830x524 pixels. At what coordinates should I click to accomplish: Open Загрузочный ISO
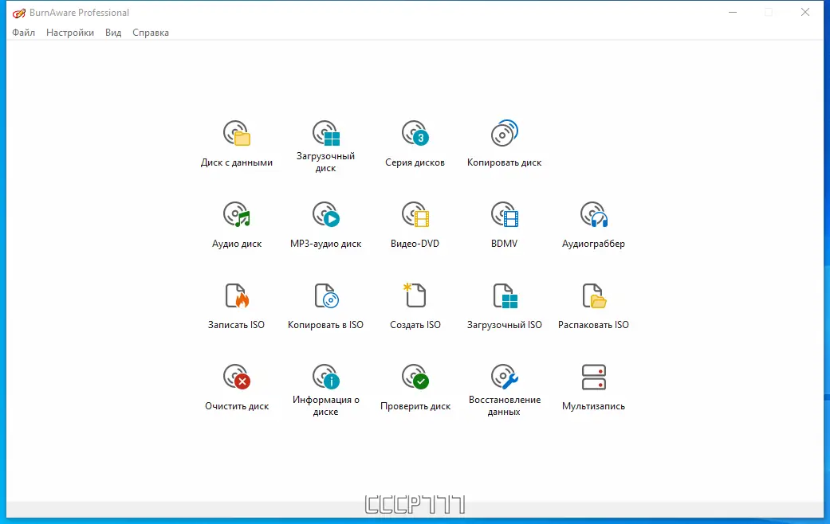pos(504,303)
